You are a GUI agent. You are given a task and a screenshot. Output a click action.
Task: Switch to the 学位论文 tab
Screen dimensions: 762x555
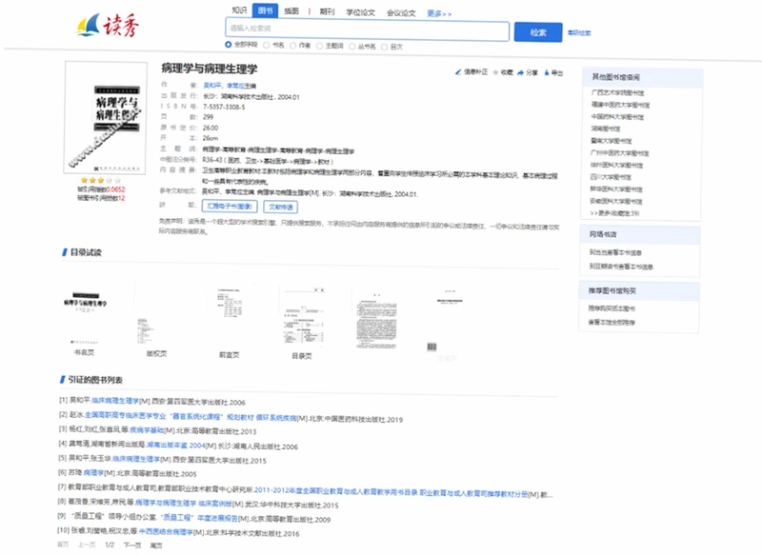coord(360,12)
